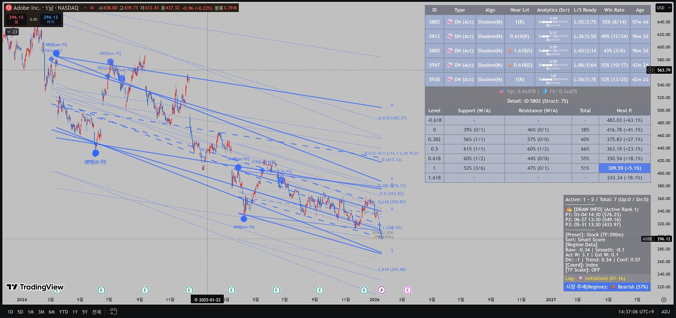The image size is (676, 318).
Task: Toggle the gray dash status indicator beside NASDAQ
Action: click(85, 8)
